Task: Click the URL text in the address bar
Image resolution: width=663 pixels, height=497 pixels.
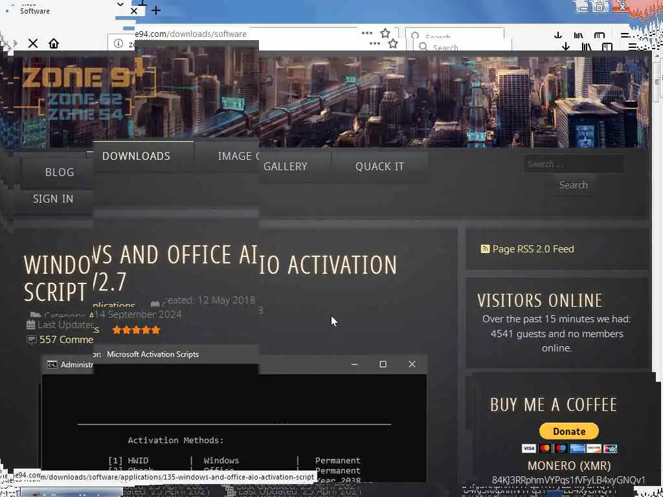Action: (190, 34)
